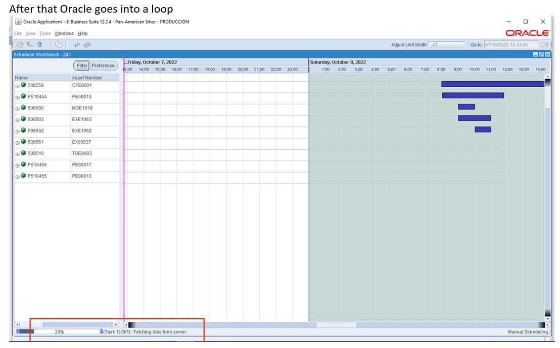Click the green status icon beside work order 508559
This screenshot has height=348, width=560.
point(22,85)
